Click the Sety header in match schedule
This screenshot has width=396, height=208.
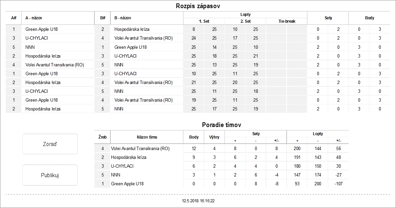[x=328, y=18]
